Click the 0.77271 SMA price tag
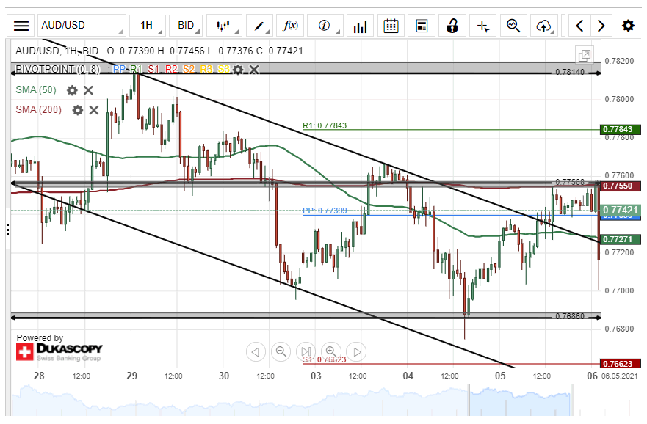647x424 pixels. (x=621, y=239)
